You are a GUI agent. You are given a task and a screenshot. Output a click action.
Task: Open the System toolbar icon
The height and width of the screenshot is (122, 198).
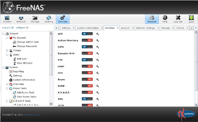7,19
